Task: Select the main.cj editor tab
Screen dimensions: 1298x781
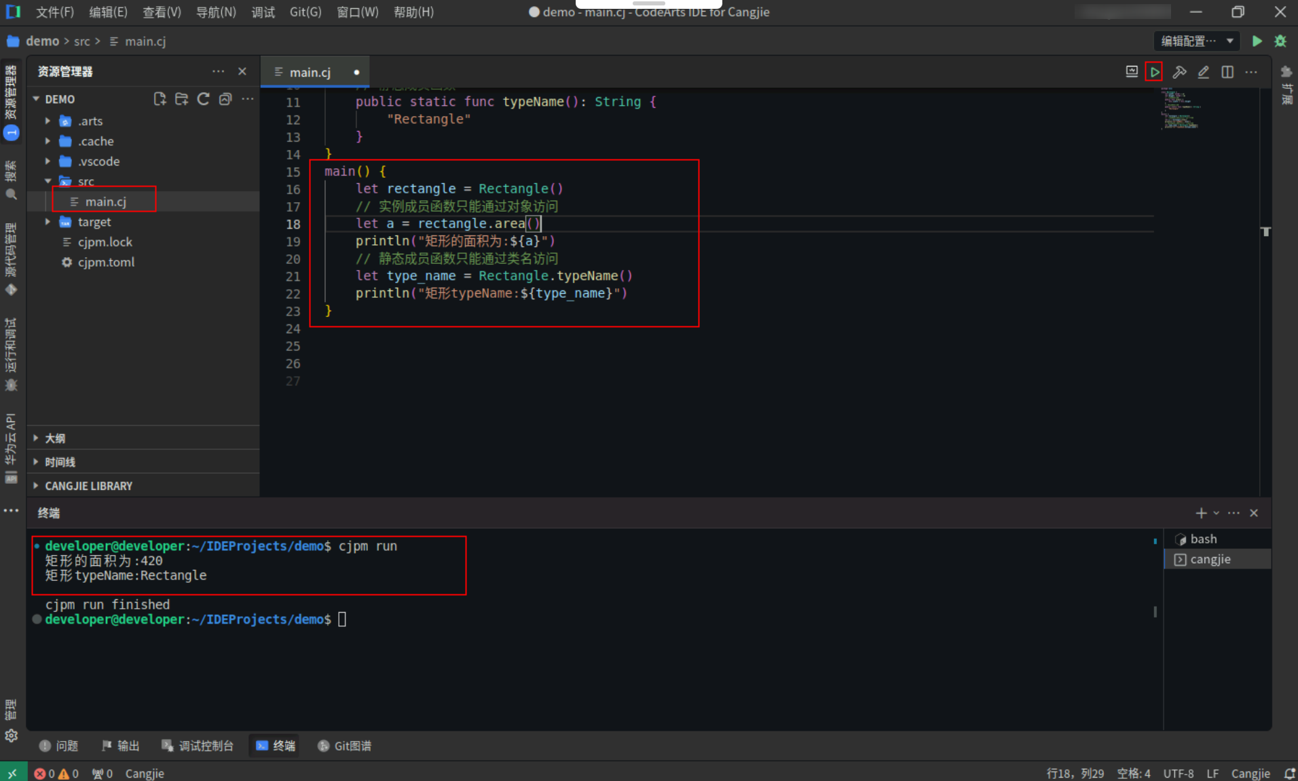Action: (315, 72)
